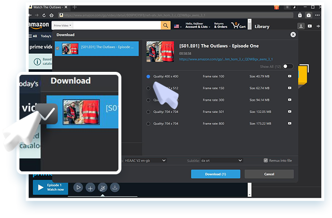Click video icon on 40.79 MB row
The height and width of the screenshot is (218, 332).
coord(289,76)
